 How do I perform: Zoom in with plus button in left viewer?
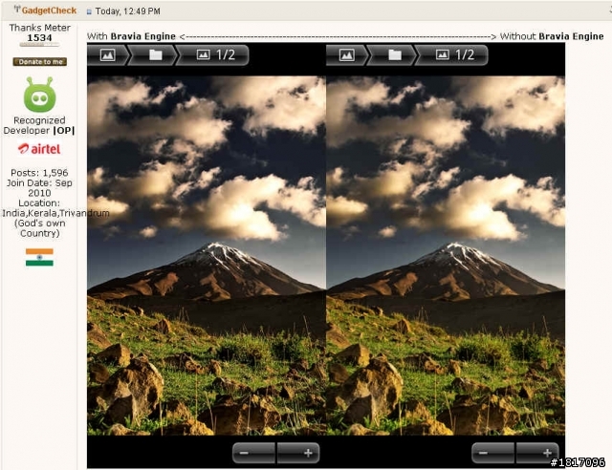tap(298, 453)
